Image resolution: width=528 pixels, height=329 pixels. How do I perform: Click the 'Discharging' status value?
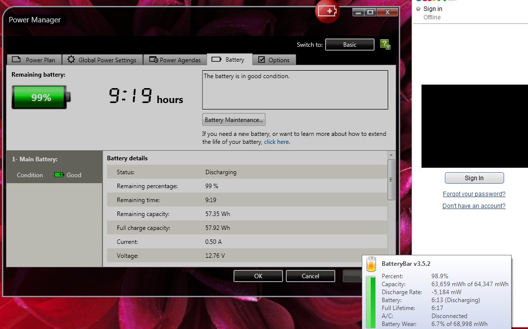click(221, 172)
